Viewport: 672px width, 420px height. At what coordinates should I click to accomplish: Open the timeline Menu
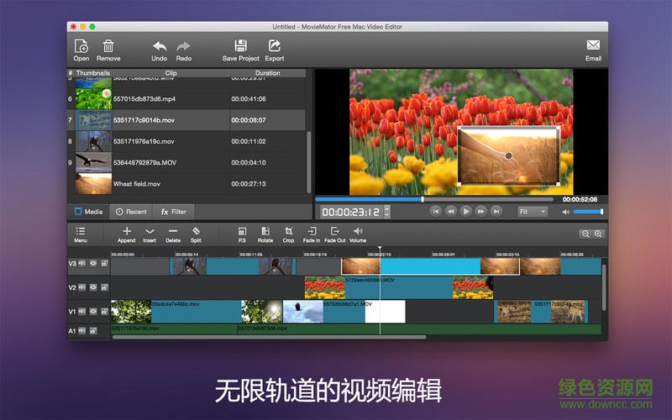(x=81, y=231)
